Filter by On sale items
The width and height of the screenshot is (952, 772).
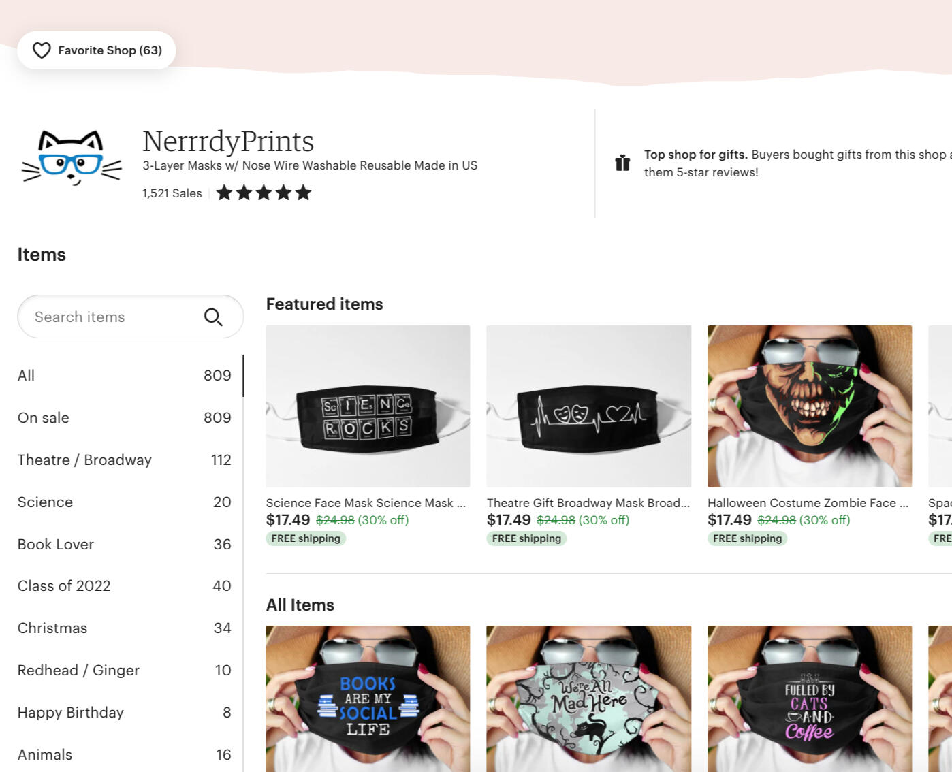44,418
